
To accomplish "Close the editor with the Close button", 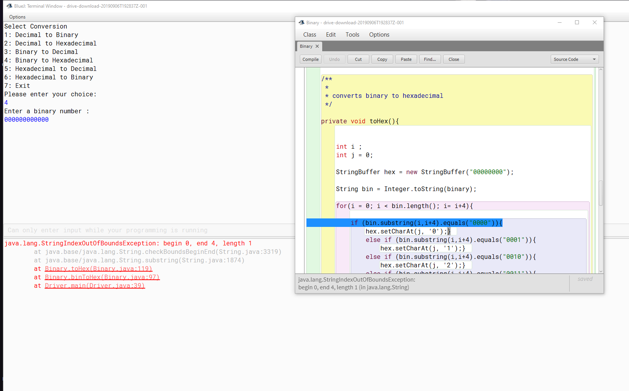I will tap(454, 59).
